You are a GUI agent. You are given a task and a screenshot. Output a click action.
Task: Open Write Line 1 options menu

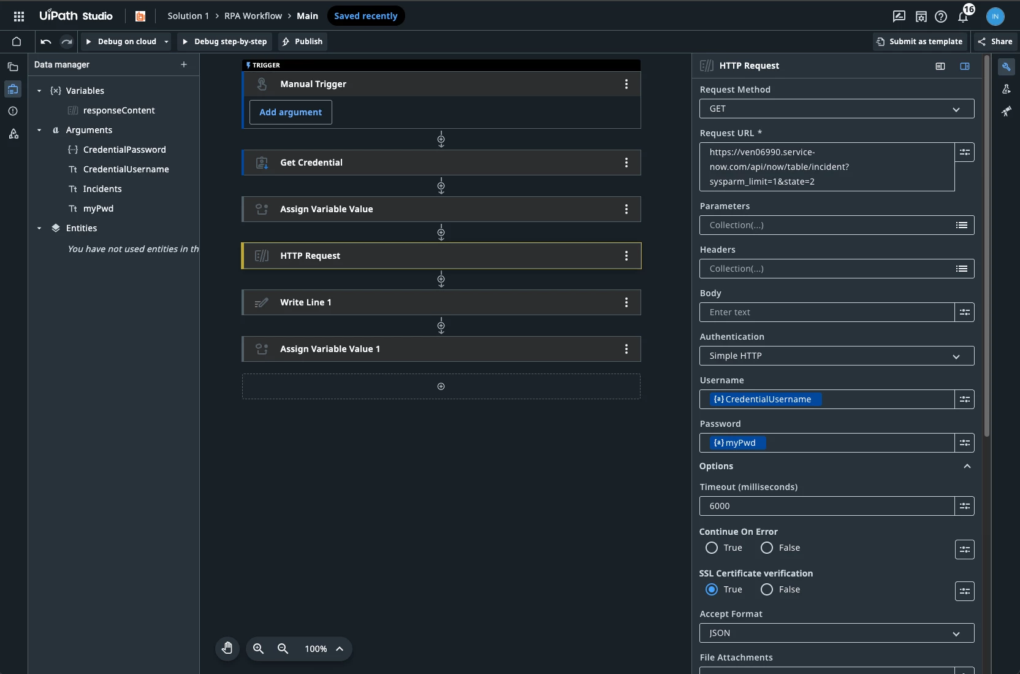tap(626, 302)
